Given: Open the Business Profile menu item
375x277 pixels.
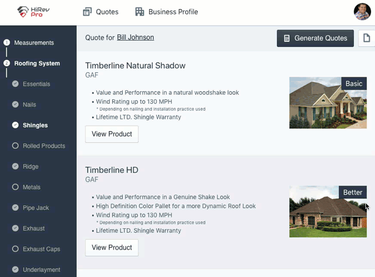Looking at the screenshot, I should [167, 11].
